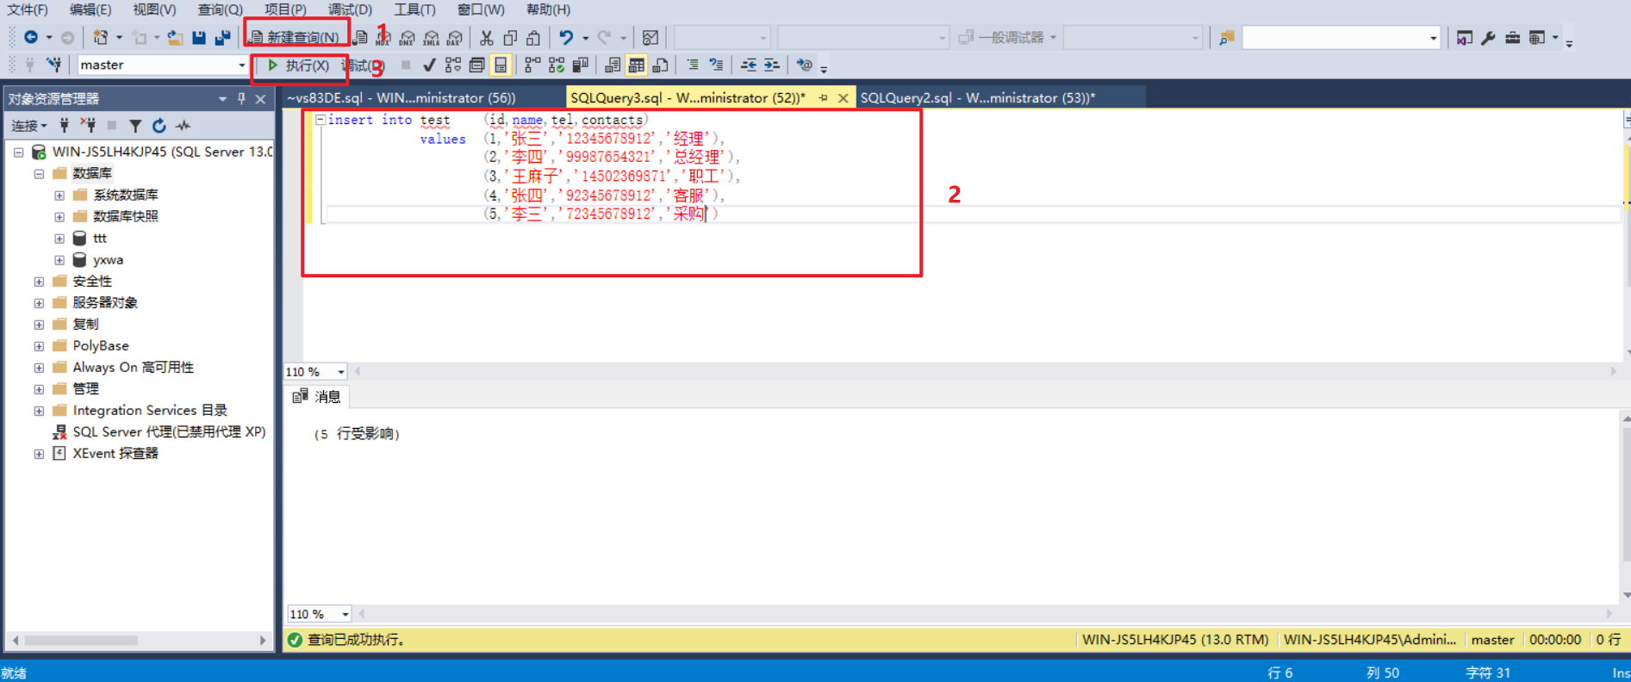The image size is (1631, 682).
Task: Click the Database Engine Query icon
Action: [361, 38]
